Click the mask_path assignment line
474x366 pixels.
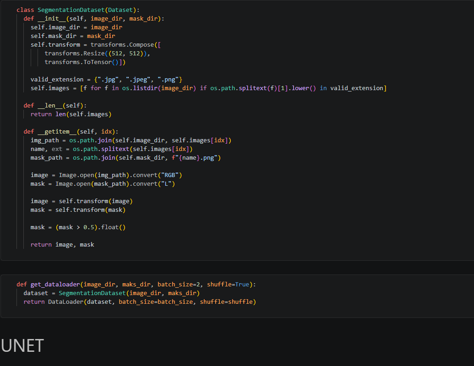[125, 158]
